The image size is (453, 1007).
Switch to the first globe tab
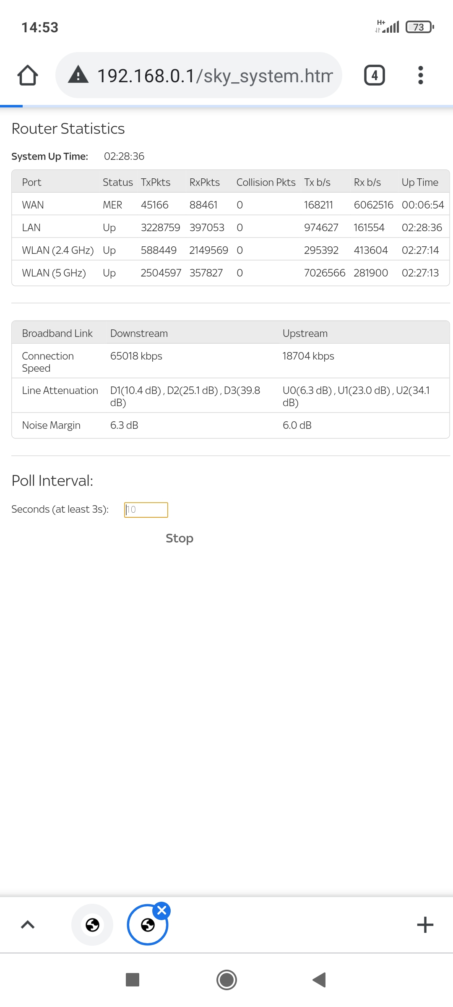point(92,925)
